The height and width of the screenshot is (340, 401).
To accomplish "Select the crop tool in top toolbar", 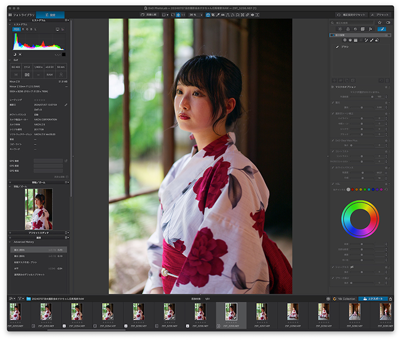I will 213,15.
